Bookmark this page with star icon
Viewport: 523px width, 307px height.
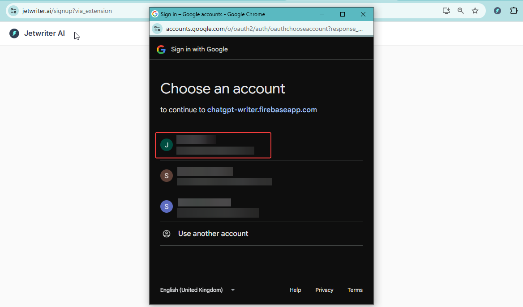pos(475,11)
